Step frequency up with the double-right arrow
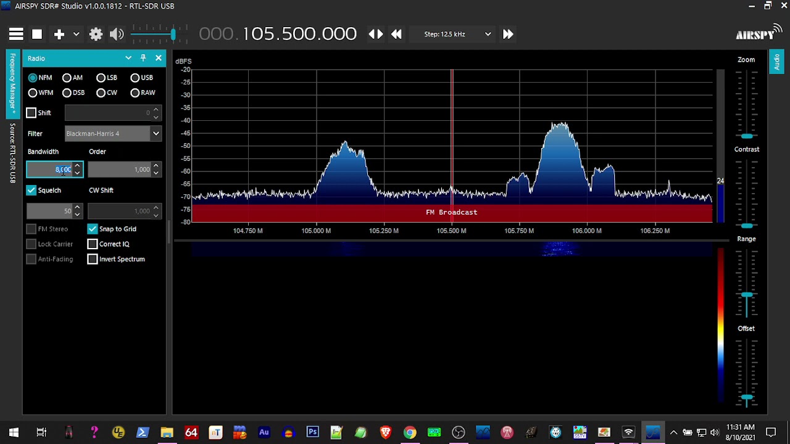Viewport: 790px width, 444px height. coord(508,35)
